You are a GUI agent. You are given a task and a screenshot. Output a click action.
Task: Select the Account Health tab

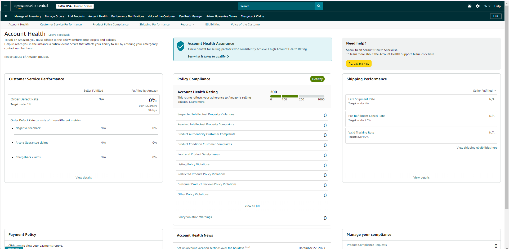[x=19, y=24]
